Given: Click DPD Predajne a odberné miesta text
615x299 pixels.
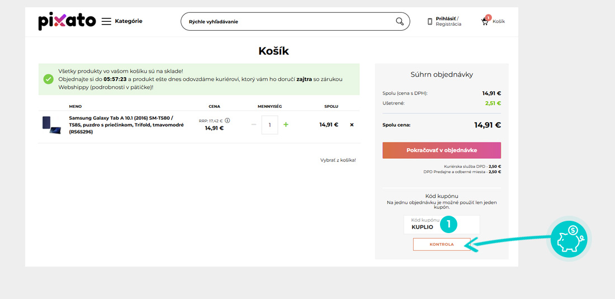Looking at the screenshot, I should [462, 172].
